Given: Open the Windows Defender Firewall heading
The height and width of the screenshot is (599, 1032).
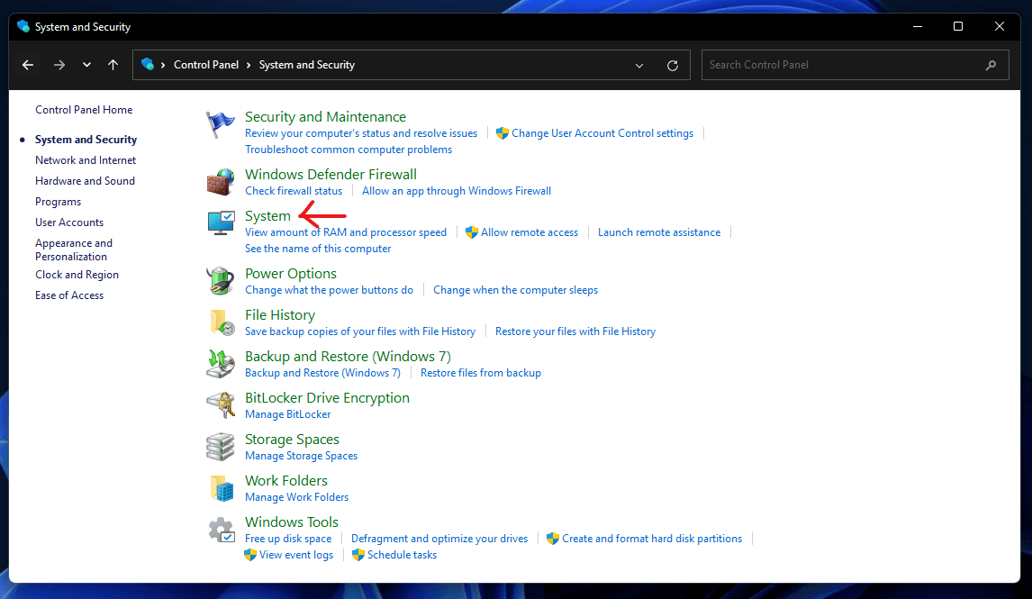Looking at the screenshot, I should tap(330, 174).
